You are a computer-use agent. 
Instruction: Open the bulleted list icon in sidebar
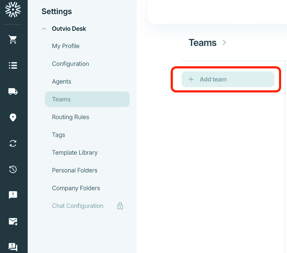coord(13,65)
